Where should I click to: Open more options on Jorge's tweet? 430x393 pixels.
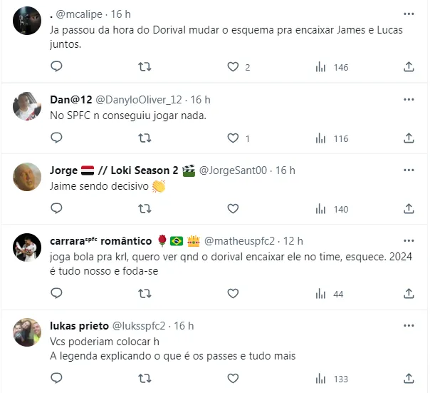pos(409,170)
